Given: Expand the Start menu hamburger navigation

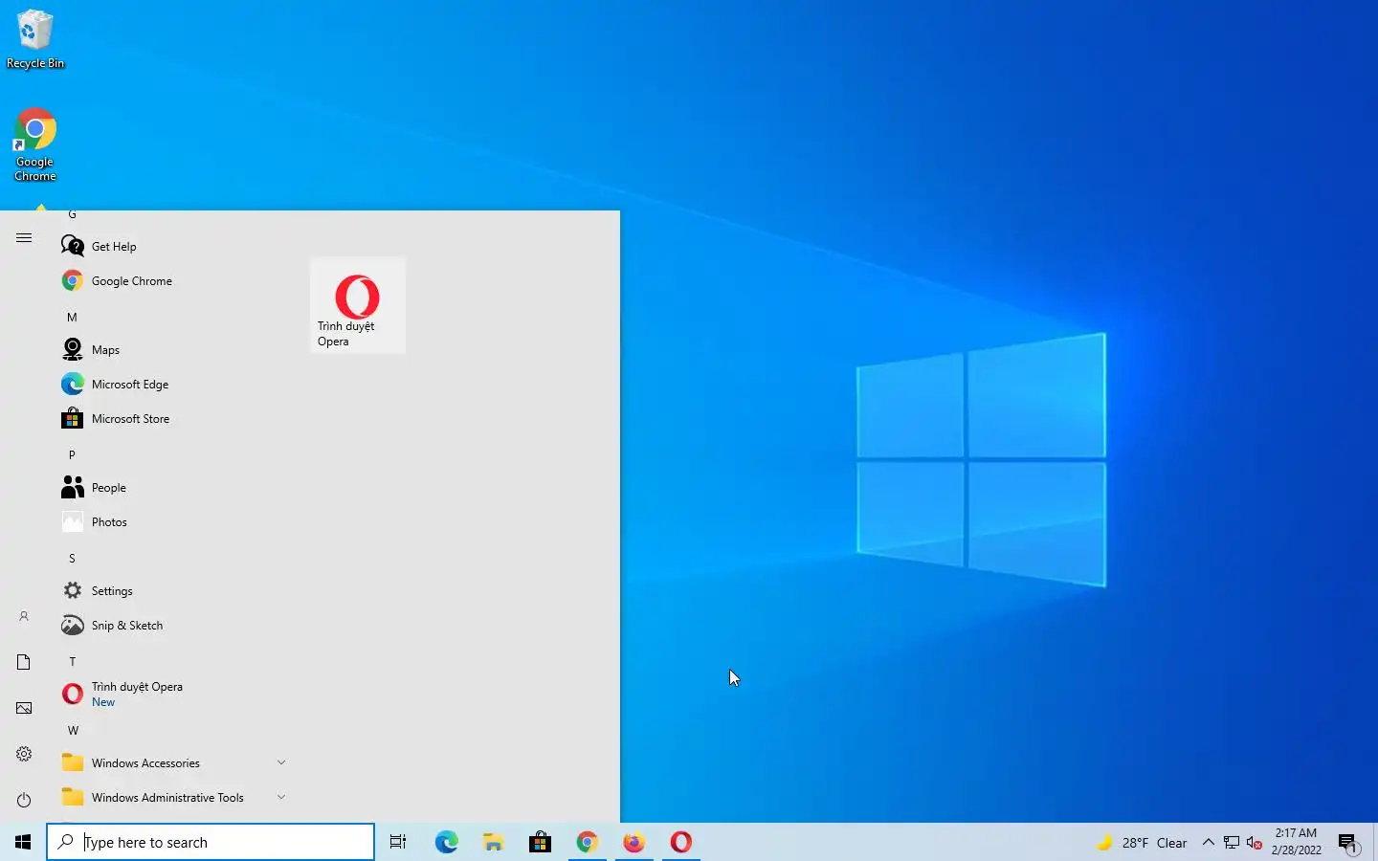Looking at the screenshot, I should pos(24,237).
